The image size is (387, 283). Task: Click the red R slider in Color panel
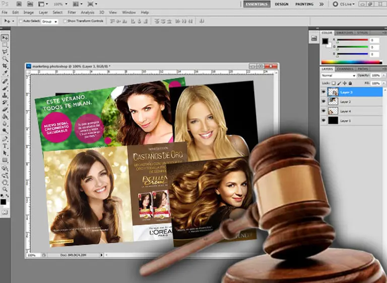pos(352,40)
